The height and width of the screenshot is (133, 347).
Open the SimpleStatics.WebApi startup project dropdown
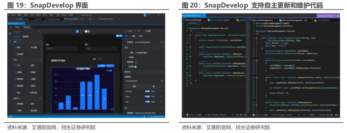(55, 19)
